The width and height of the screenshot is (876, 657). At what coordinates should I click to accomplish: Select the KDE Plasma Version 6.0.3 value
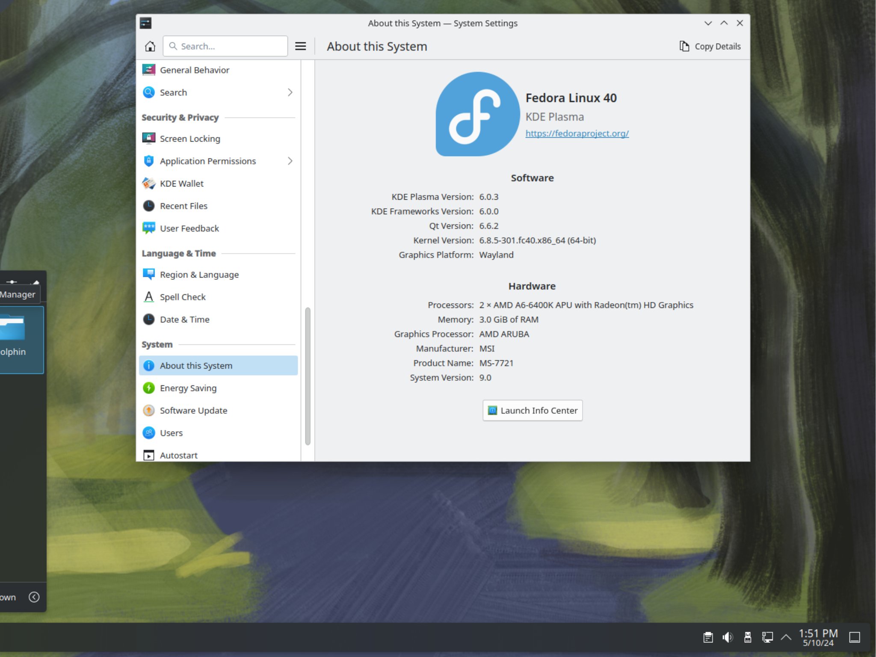tap(489, 197)
